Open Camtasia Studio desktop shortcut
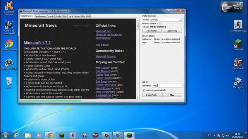248x139 pixels. [9, 65]
